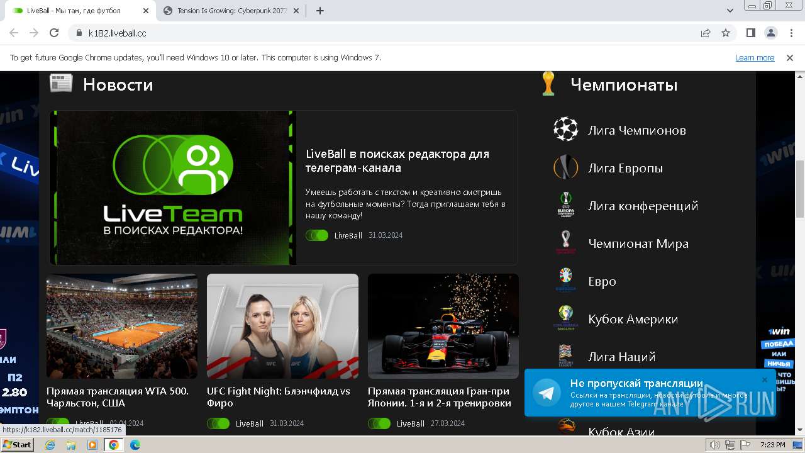Switch to Tension Is Growing Cyberpunk tab
This screenshot has width=805, height=453.
(x=232, y=11)
